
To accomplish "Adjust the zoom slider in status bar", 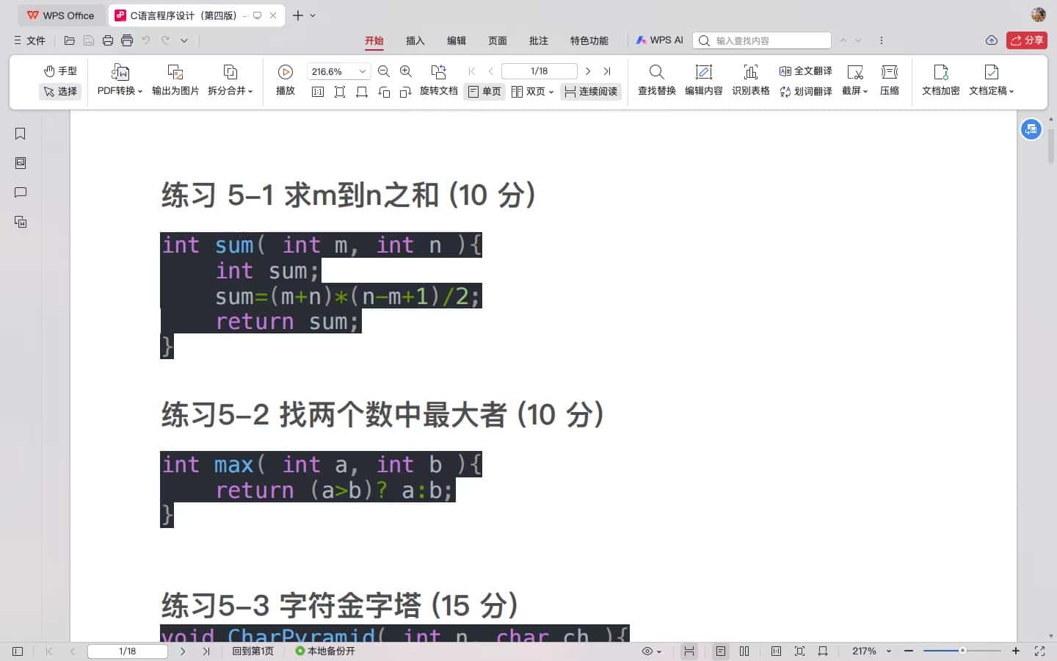I will click(x=962, y=651).
